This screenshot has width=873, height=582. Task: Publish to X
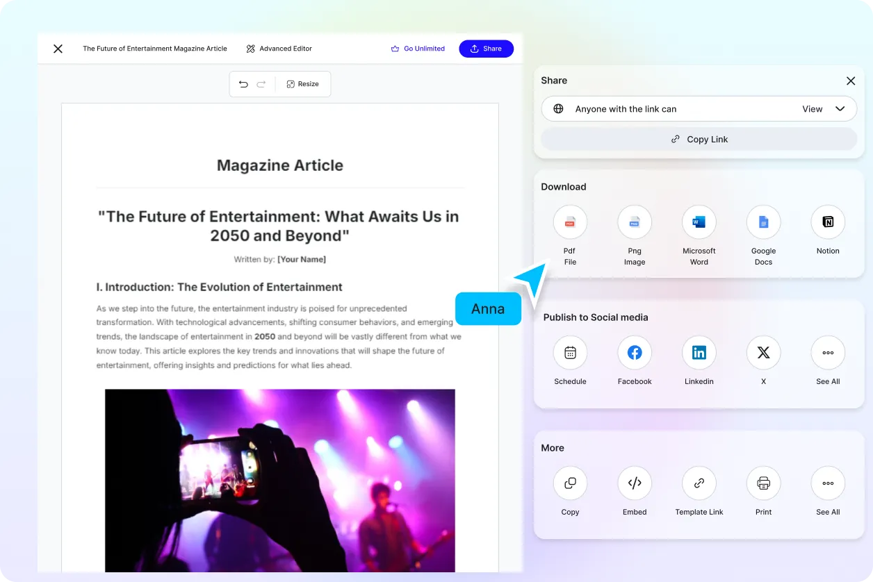(763, 353)
